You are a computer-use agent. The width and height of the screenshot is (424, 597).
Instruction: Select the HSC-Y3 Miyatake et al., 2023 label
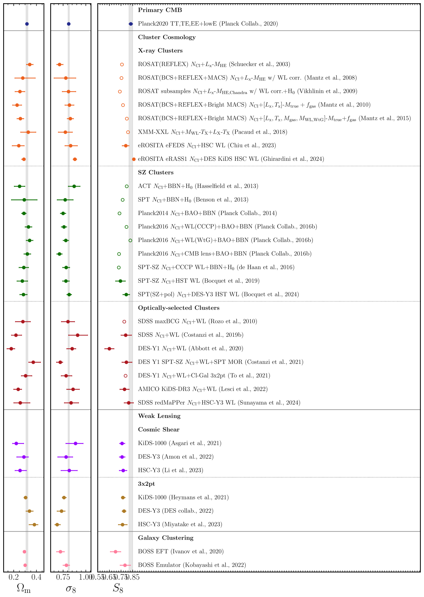(x=180, y=524)
